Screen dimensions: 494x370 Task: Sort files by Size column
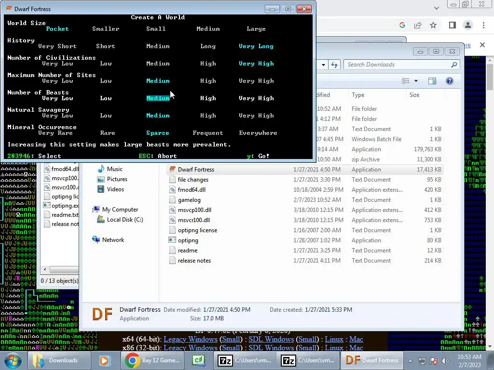coord(425,95)
